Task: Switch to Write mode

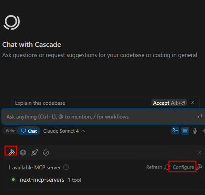Action: tap(10, 131)
